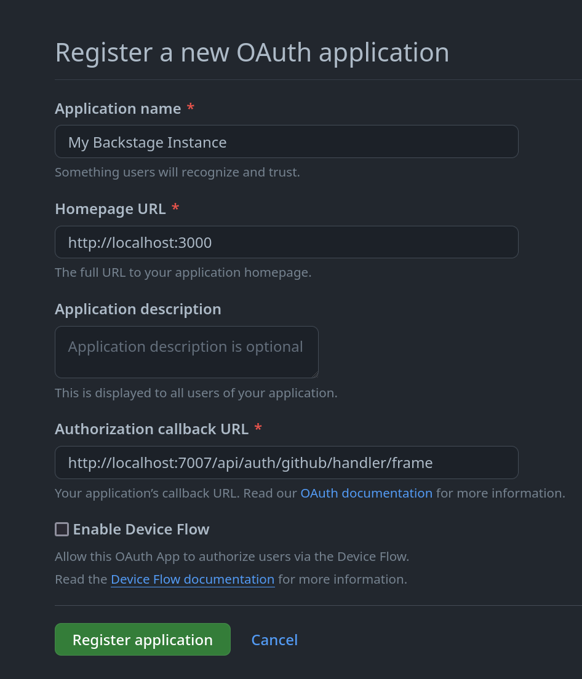
Task: Click the red asterisk beside Application name
Action: 191,108
